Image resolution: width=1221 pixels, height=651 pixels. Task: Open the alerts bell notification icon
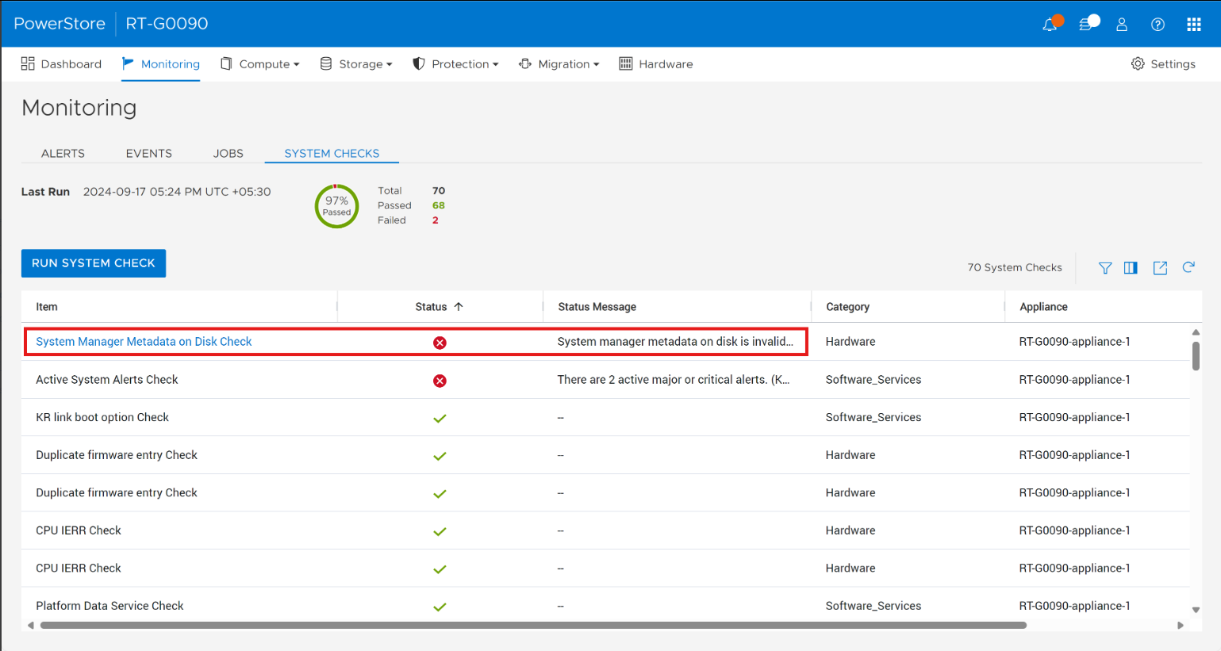coord(1050,25)
